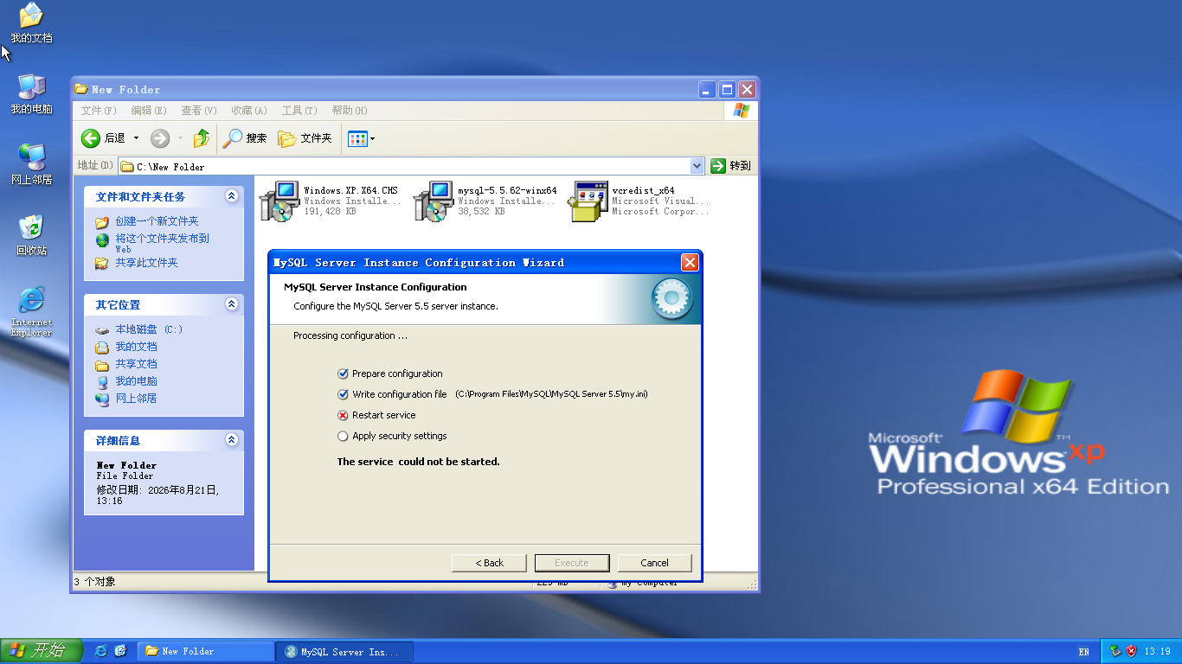Open My Computer desktop icon
Image resolution: width=1182 pixels, height=664 pixels.
point(32,93)
